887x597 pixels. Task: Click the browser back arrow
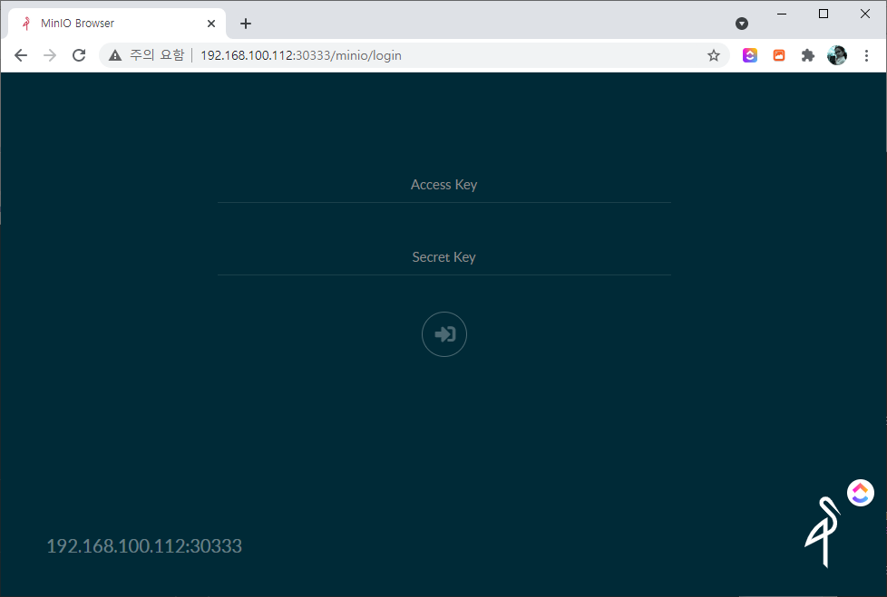tap(21, 55)
